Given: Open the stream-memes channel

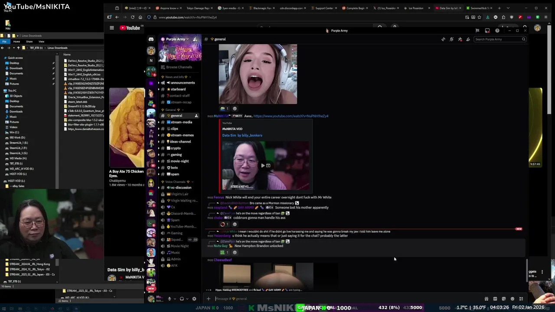Looking at the screenshot, I should click(x=180, y=135).
